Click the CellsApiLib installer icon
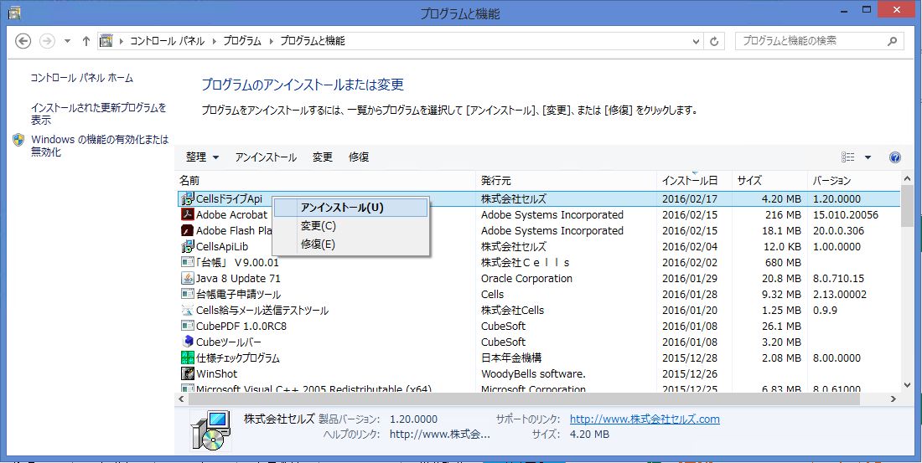The height and width of the screenshot is (463, 922). [x=188, y=246]
